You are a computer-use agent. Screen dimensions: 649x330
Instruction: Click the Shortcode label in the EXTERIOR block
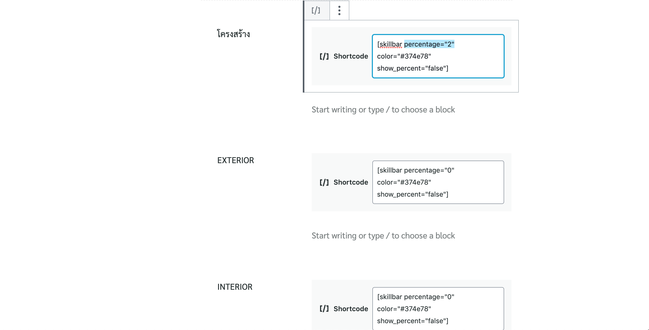(x=351, y=182)
